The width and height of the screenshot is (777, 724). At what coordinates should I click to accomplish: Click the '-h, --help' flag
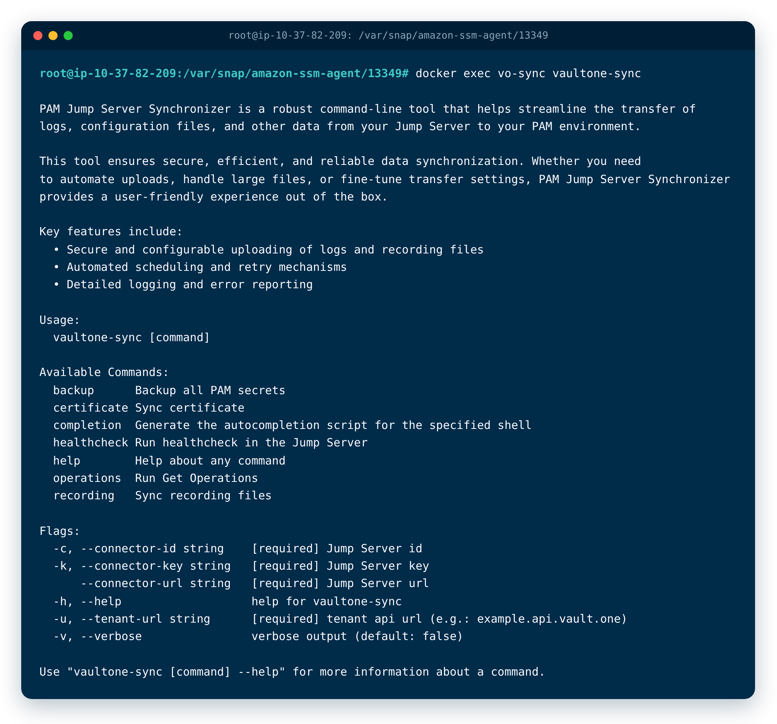[x=87, y=601]
